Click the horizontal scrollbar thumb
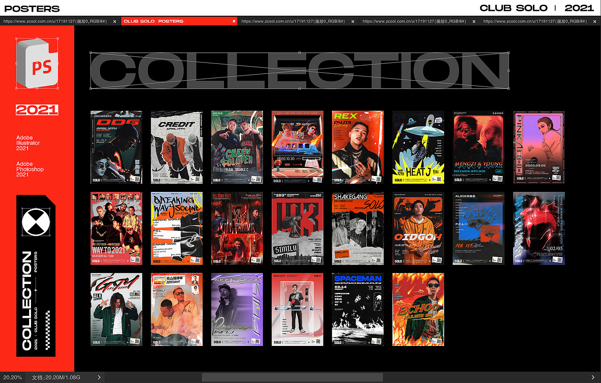Image resolution: width=601 pixels, height=383 pixels. coord(292,377)
